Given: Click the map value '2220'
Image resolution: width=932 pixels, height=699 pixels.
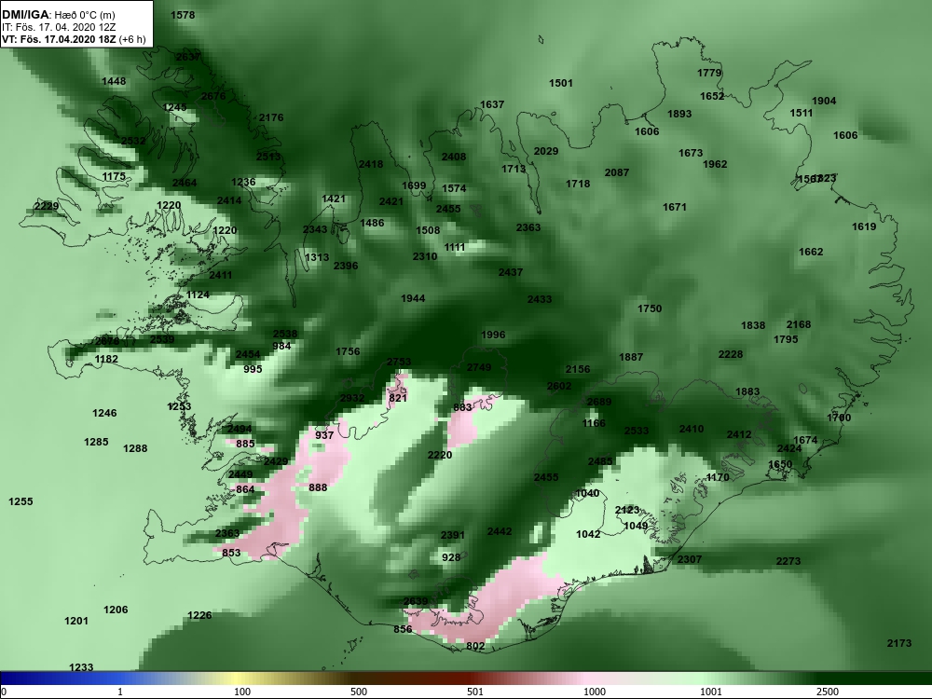Looking at the screenshot, I should [440, 456].
